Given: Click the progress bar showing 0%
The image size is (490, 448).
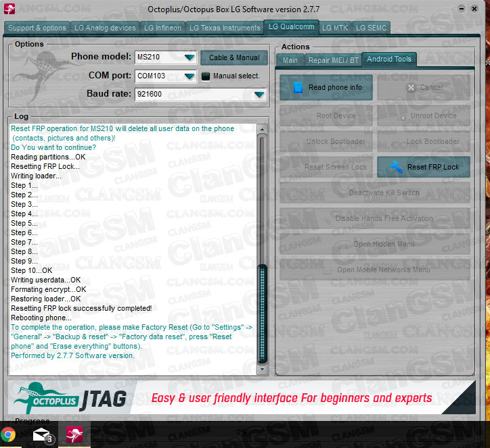Looking at the screenshot, I should [x=241, y=432].
